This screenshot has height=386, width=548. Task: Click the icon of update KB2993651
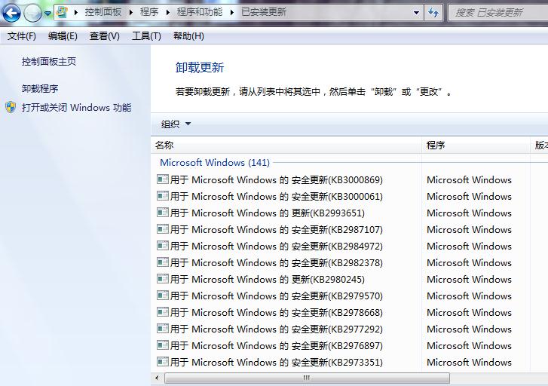coord(163,213)
